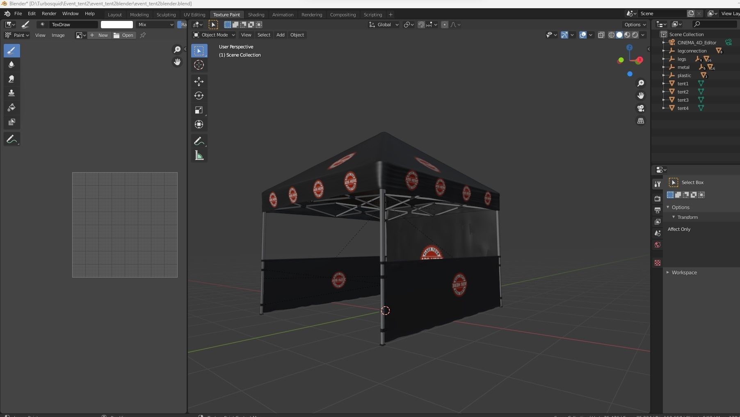The image size is (740, 417).
Task: Open the Object Mode dropdown
Action: tap(214, 35)
